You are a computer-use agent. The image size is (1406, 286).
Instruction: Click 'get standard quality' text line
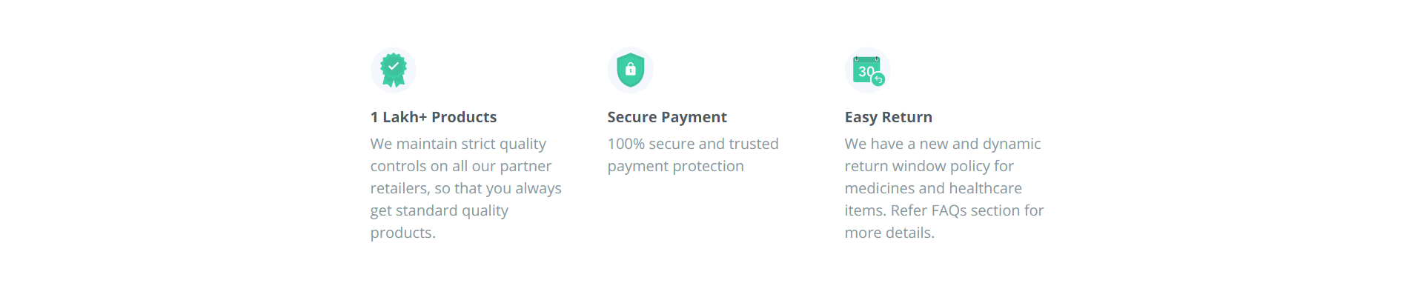(440, 210)
